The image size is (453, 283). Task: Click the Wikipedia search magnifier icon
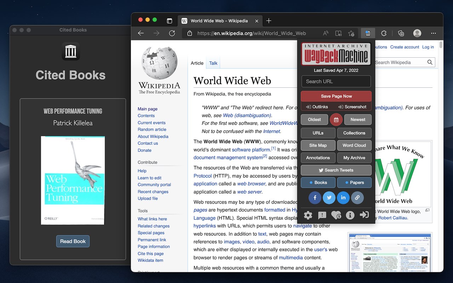[430, 62]
